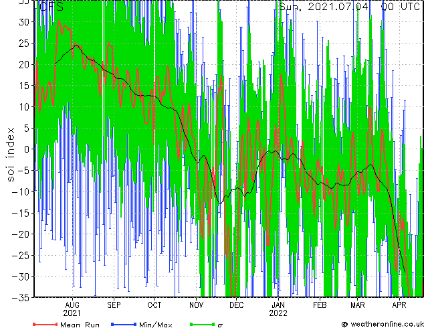
Task: Click the JAN 2022 axis label
Action: click(278, 309)
